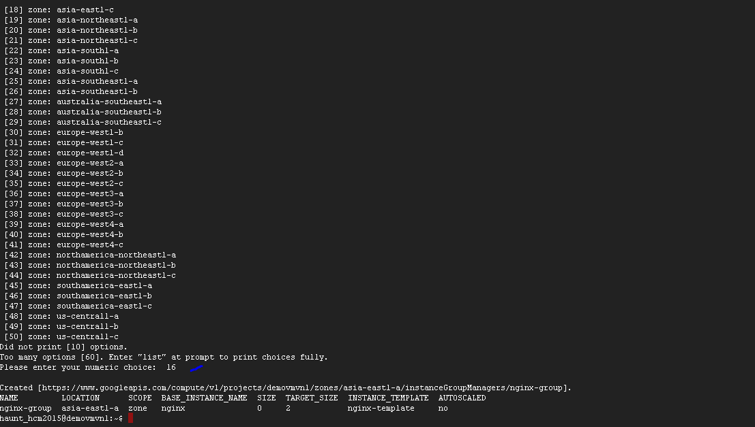Image resolution: width=755 pixels, height=427 pixels.
Task: Select option 27 australia-southeast1-a
Action: point(83,101)
